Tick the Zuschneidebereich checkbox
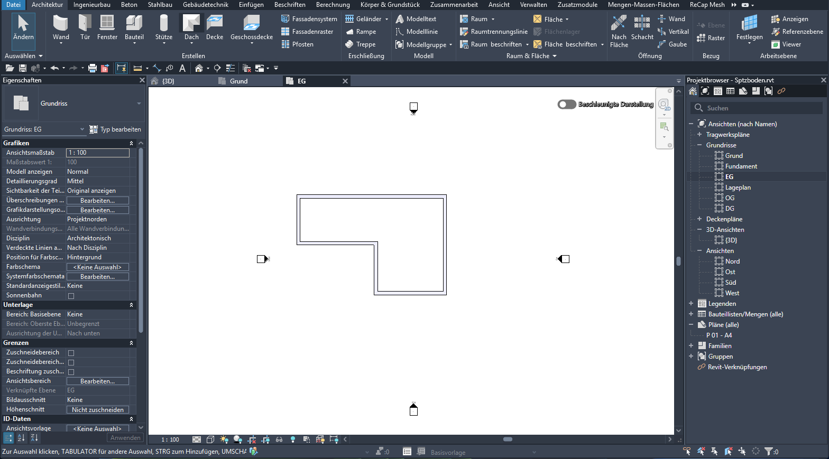The width and height of the screenshot is (829, 459). pos(71,353)
